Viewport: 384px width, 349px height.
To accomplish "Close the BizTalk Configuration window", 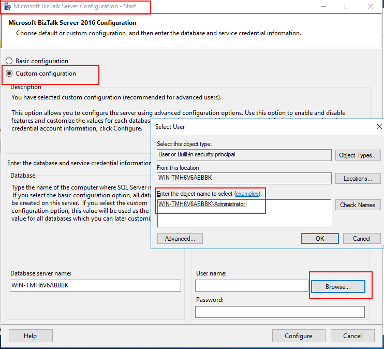I will point(371,6).
